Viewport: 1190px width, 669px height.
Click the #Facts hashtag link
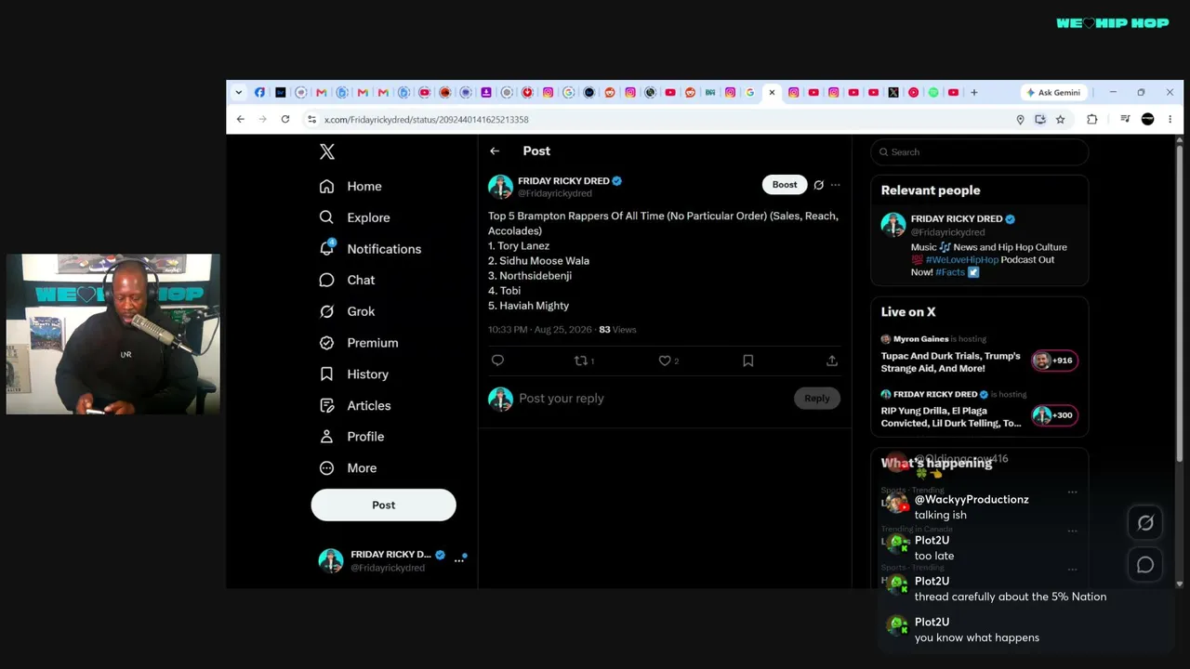coord(950,272)
